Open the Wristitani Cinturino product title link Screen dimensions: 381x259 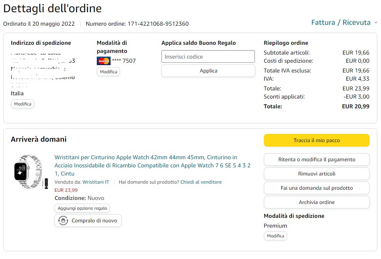click(x=152, y=165)
